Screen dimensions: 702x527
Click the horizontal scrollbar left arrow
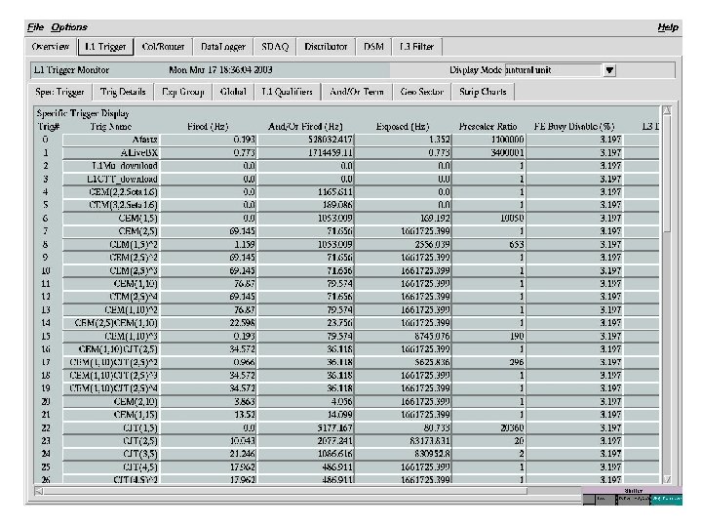pyautogui.click(x=39, y=491)
